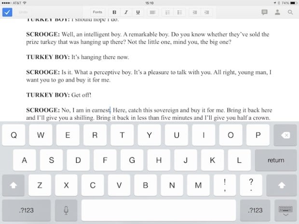The image size is (299, 224).
Task: Apply bulleted list formatting
Action: (x=179, y=13)
